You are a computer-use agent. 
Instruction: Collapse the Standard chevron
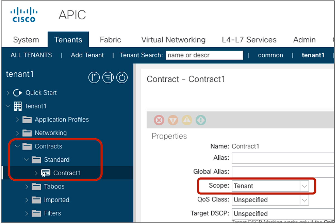(x=27, y=160)
